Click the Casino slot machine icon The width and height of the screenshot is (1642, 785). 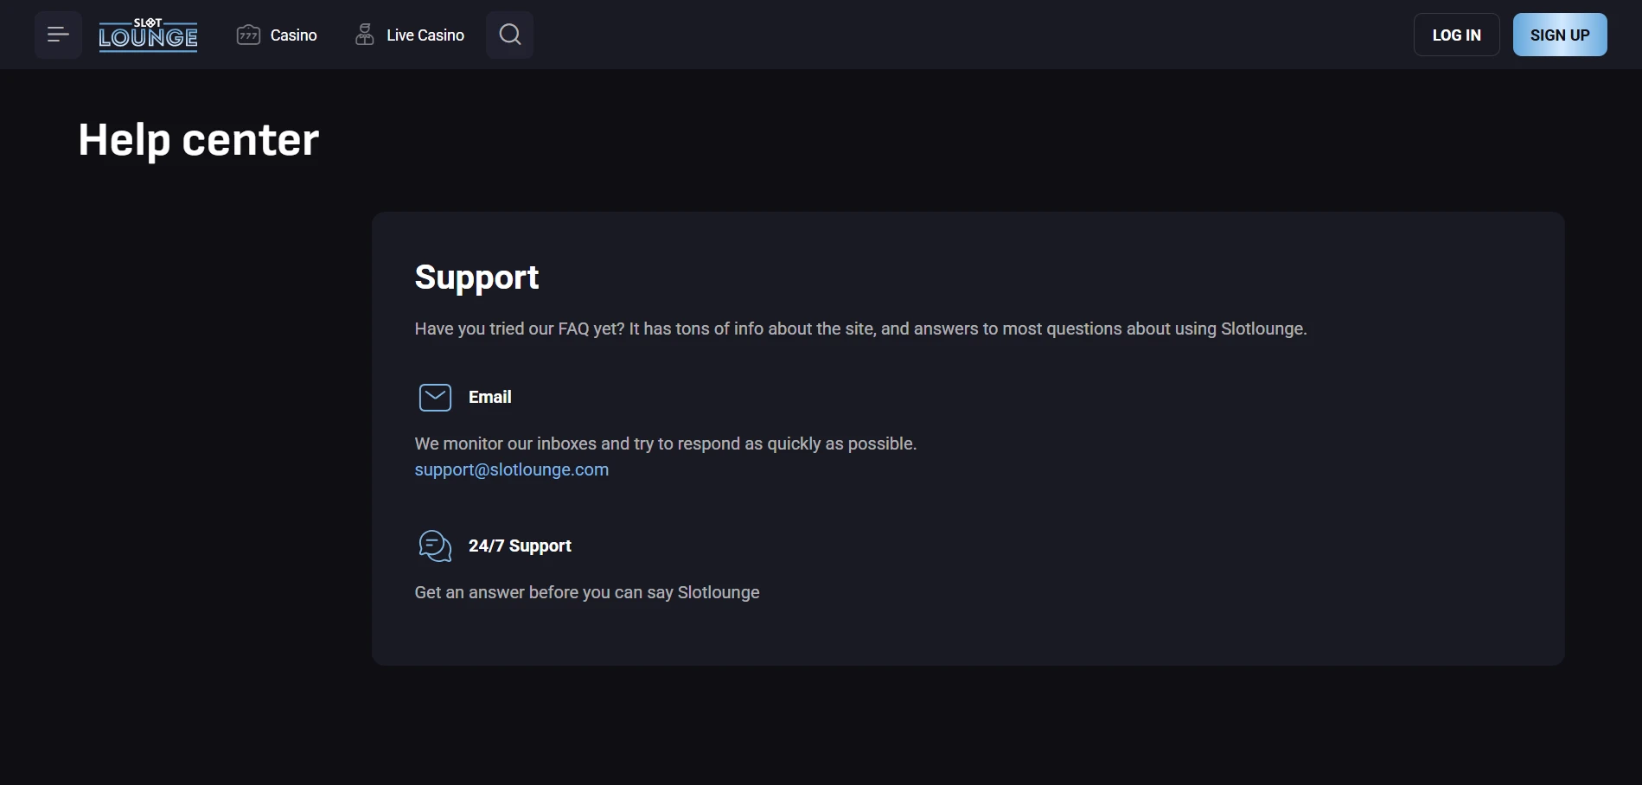click(248, 35)
